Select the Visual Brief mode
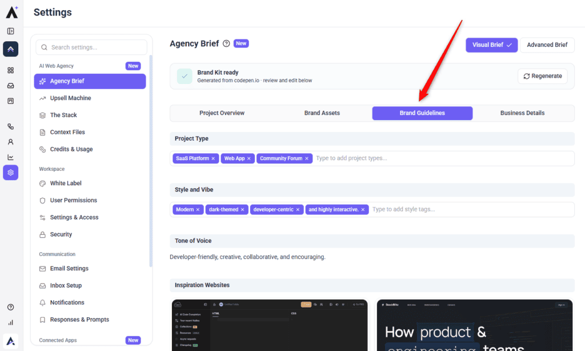Image resolution: width=585 pixels, height=351 pixels. 491,45
